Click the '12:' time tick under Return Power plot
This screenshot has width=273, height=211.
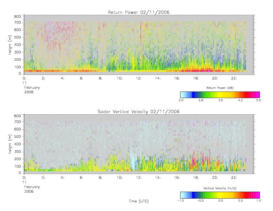pyautogui.click(x=139, y=78)
